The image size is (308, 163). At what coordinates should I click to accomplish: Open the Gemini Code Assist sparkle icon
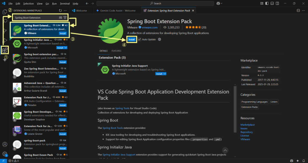tap(5, 60)
